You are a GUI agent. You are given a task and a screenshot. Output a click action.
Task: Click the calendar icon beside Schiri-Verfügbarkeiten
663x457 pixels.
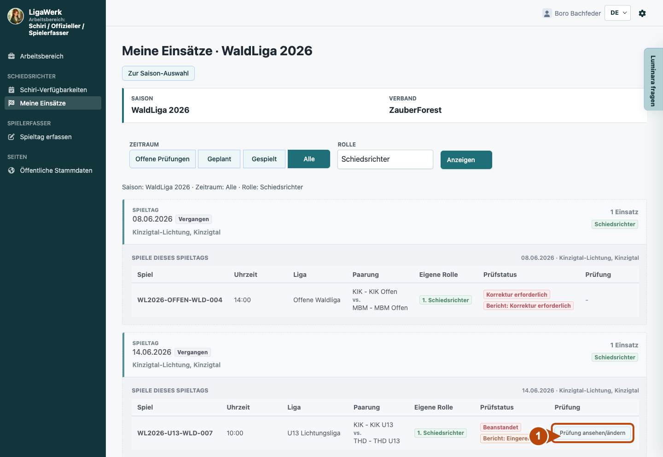pyautogui.click(x=12, y=90)
